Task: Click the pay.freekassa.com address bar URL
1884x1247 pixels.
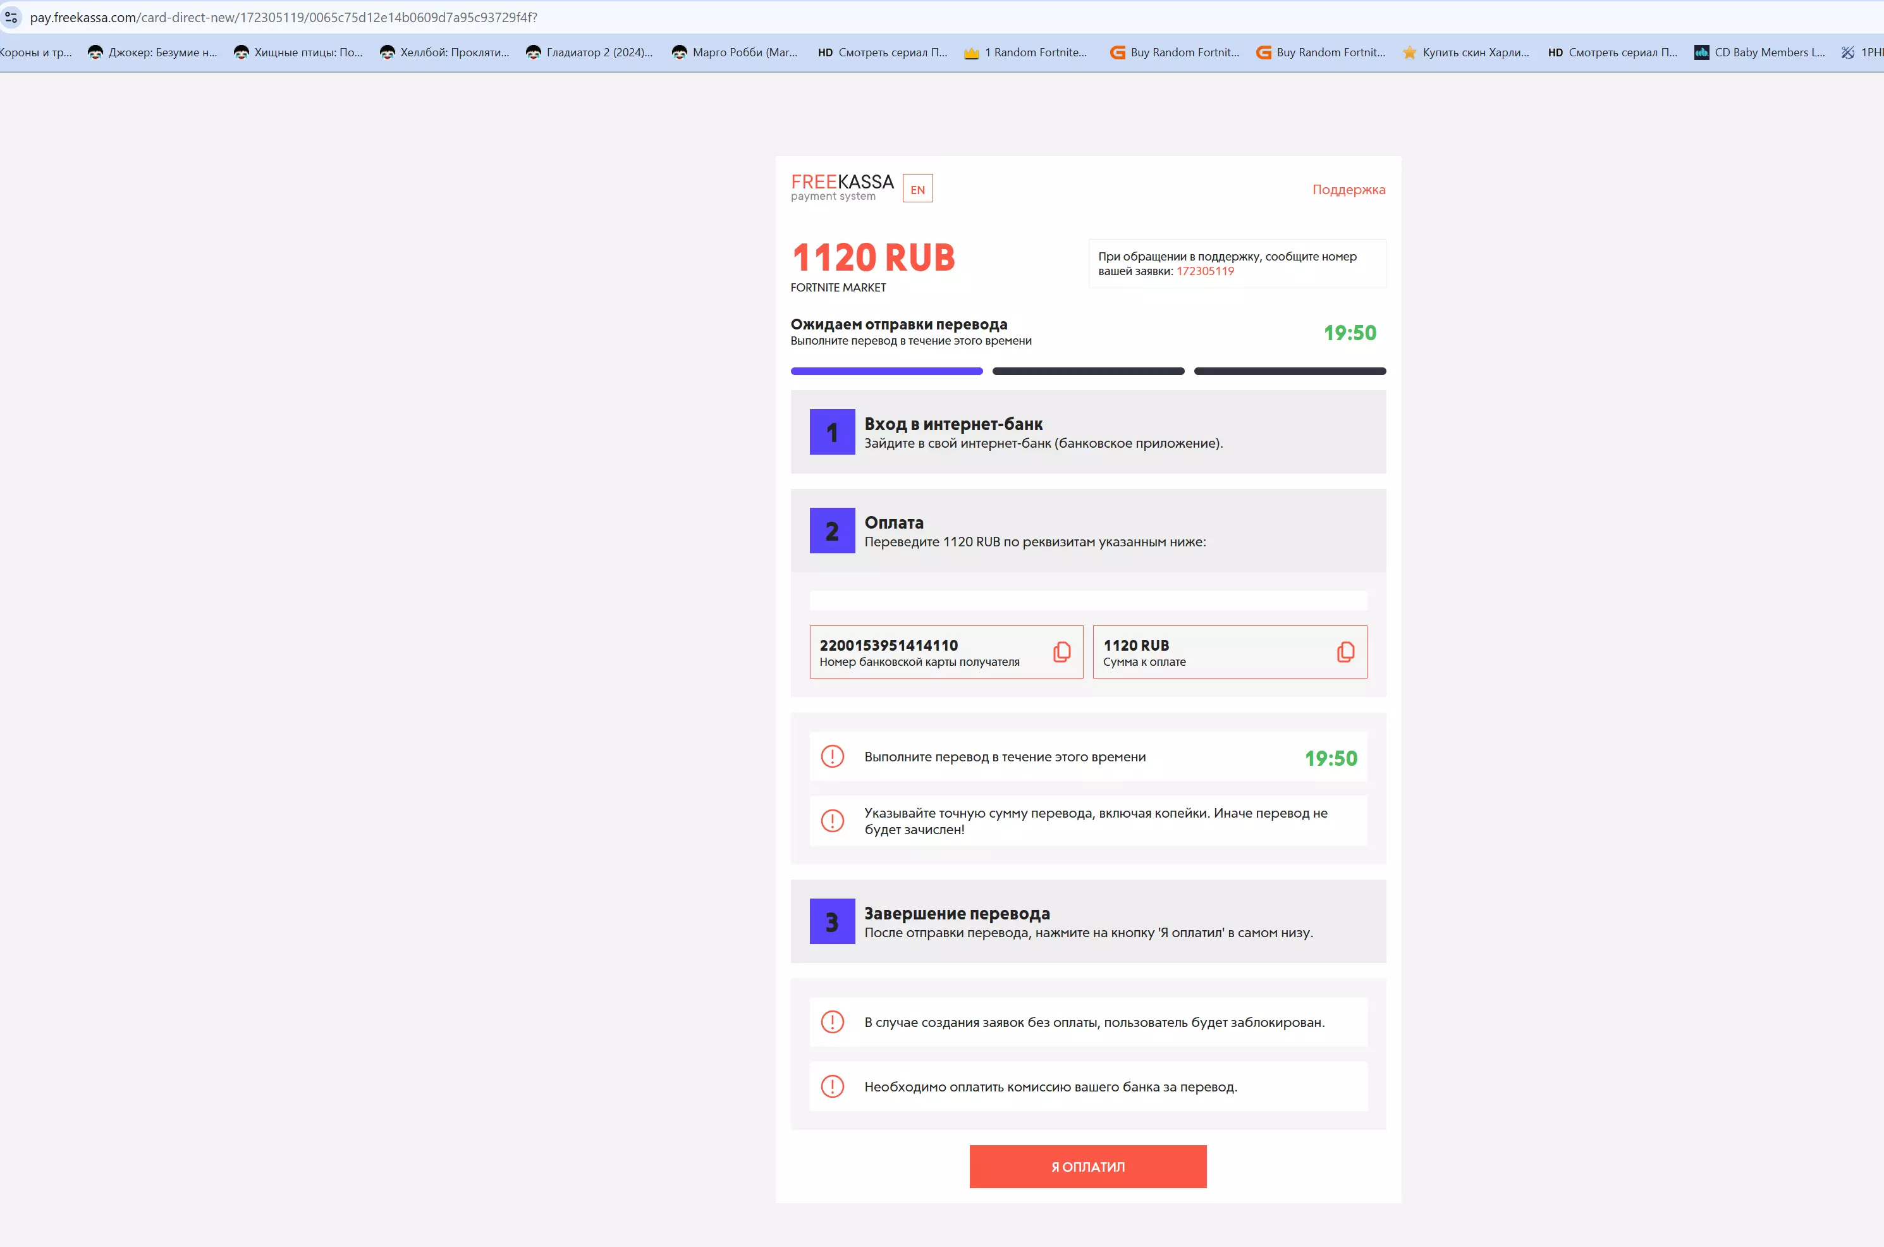Action: 284,18
